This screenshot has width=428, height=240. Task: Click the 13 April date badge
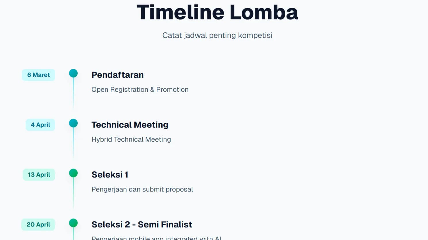pos(39,175)
